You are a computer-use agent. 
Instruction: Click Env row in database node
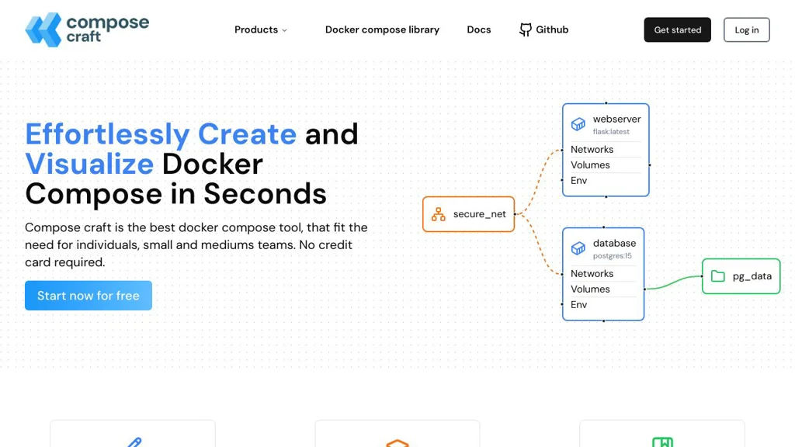point(602,304)
